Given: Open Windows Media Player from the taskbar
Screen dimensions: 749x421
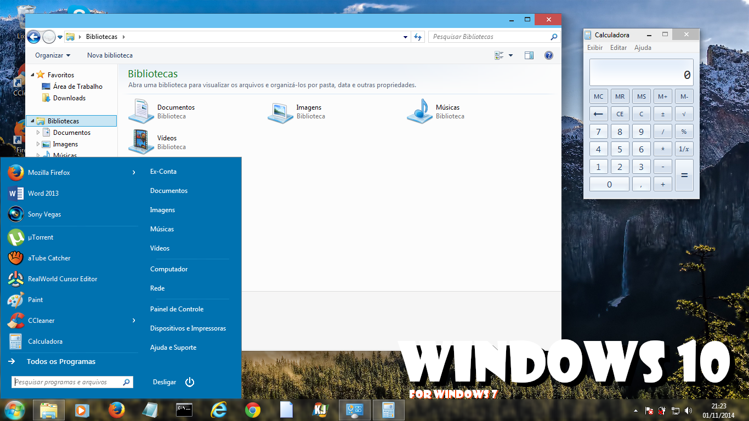Looking at the screenshot, I should (x=82, y=410).
